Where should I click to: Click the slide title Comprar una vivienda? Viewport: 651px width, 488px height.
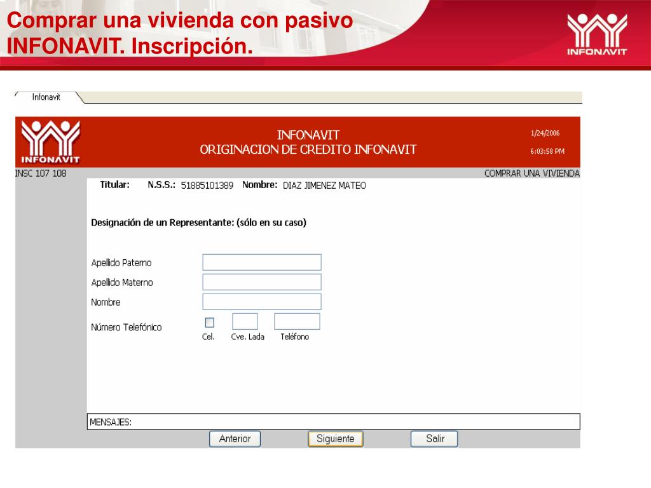(179, 33)
